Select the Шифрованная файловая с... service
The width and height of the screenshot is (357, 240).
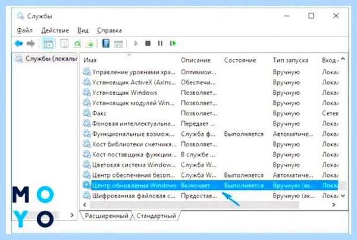[134, 195]
